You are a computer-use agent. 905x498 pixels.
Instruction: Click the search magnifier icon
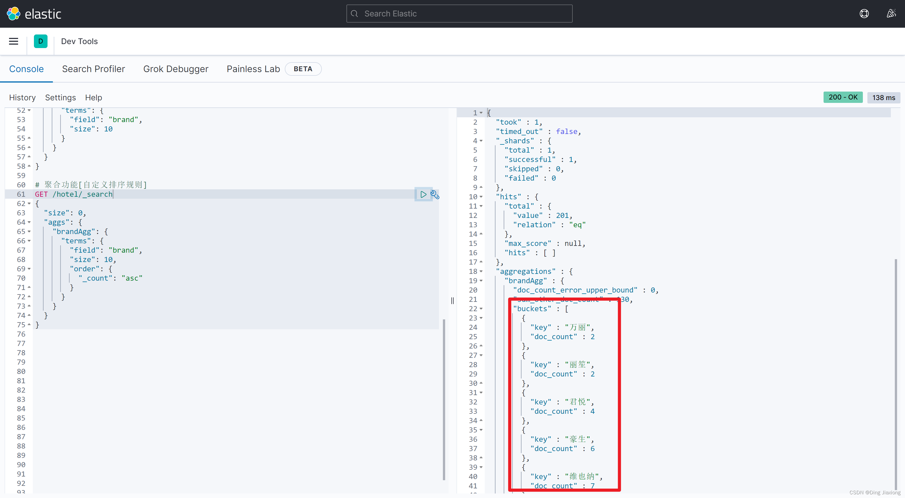click(354, 14)
